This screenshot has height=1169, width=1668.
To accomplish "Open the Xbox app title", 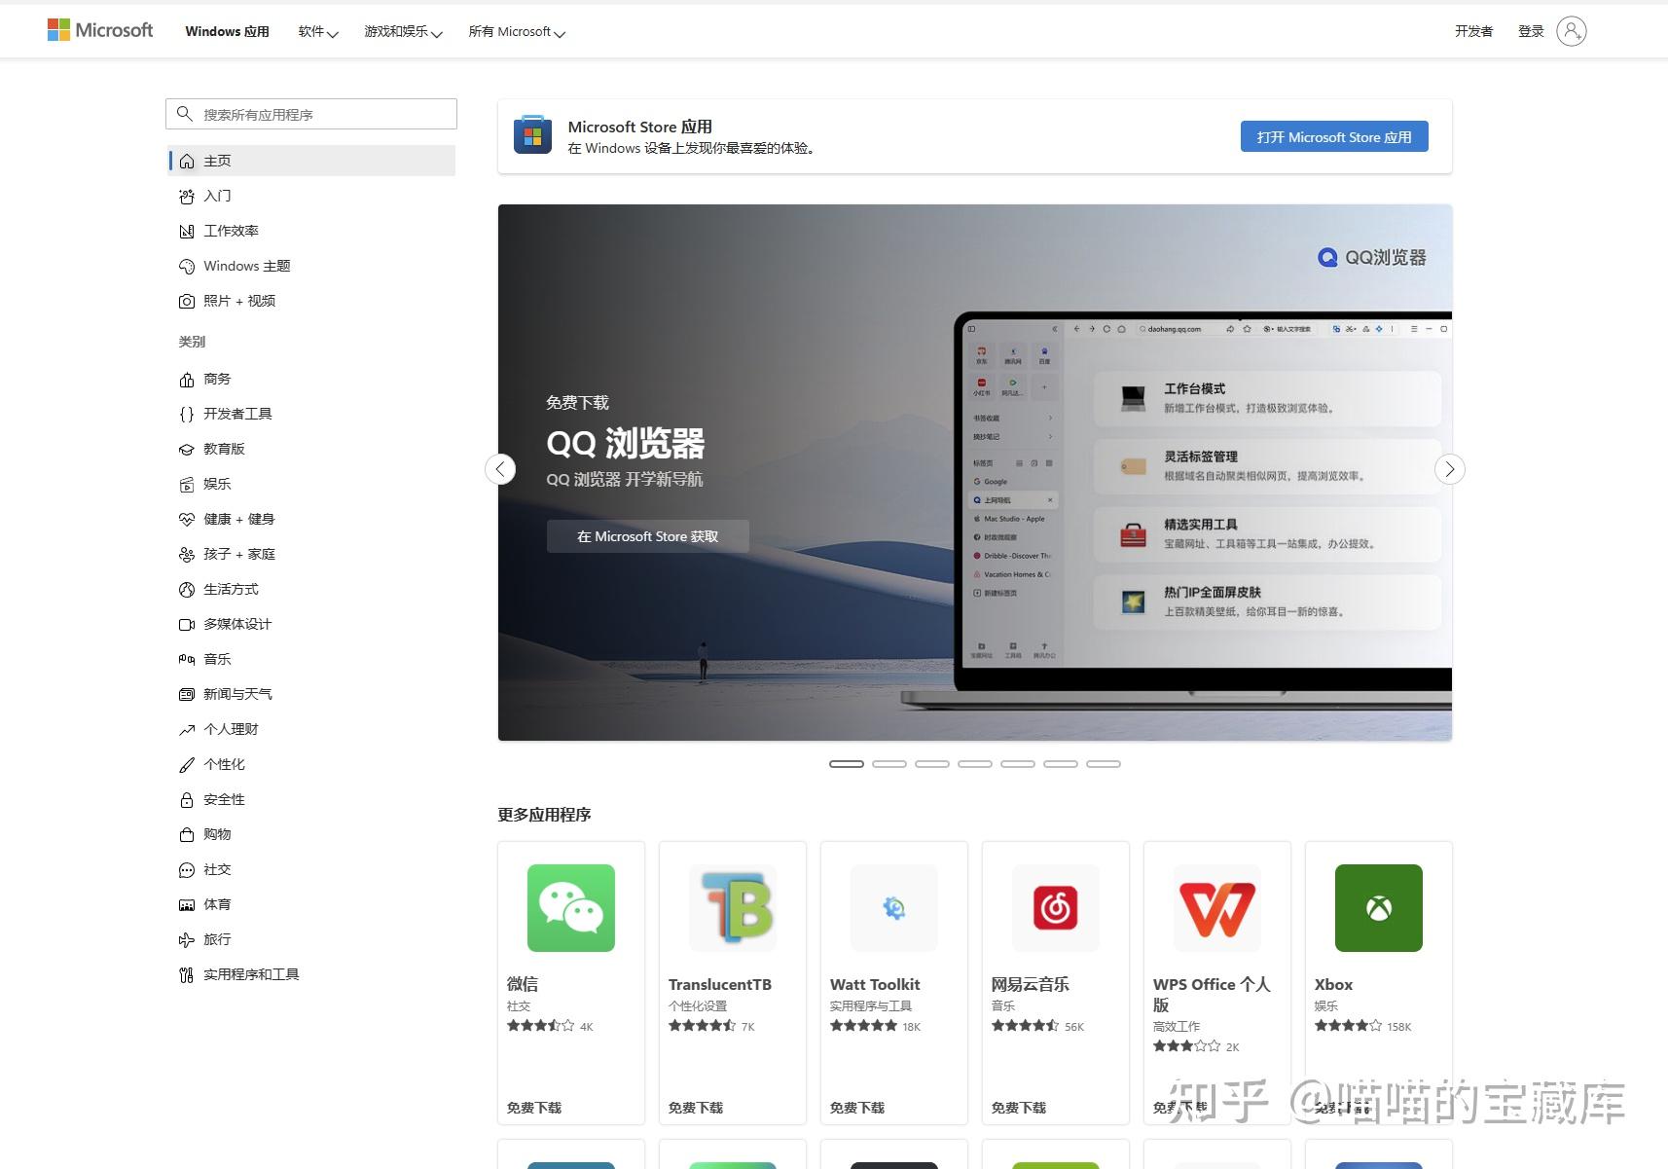I will click(x=1333, y=984).
